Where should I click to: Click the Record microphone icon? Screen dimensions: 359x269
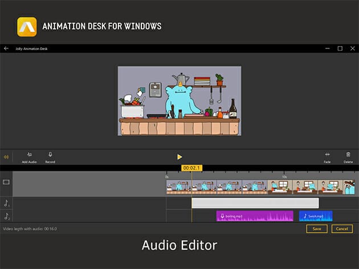click(50, 154)
